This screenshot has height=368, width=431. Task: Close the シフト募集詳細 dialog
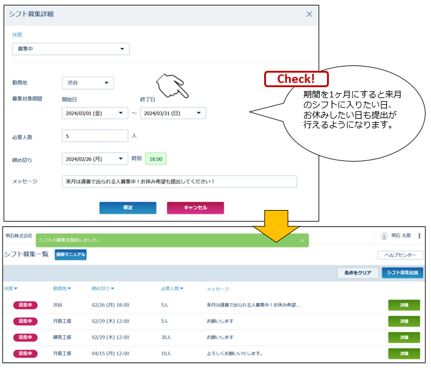(309, 14)
